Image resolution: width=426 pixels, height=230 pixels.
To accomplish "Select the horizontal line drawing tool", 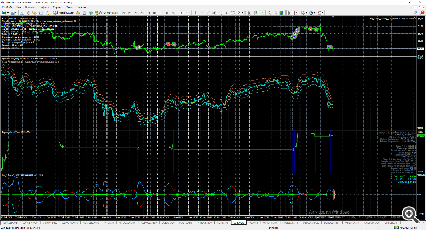I will [202, 12].
